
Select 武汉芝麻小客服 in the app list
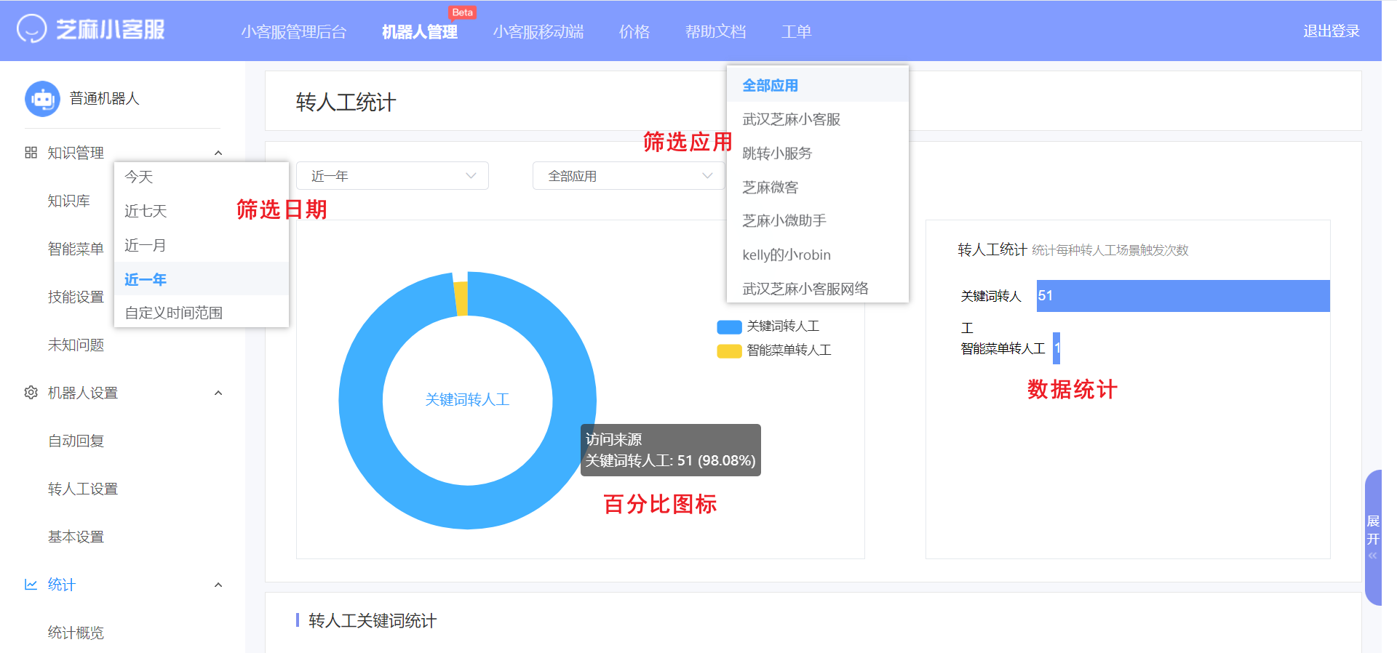818,119
